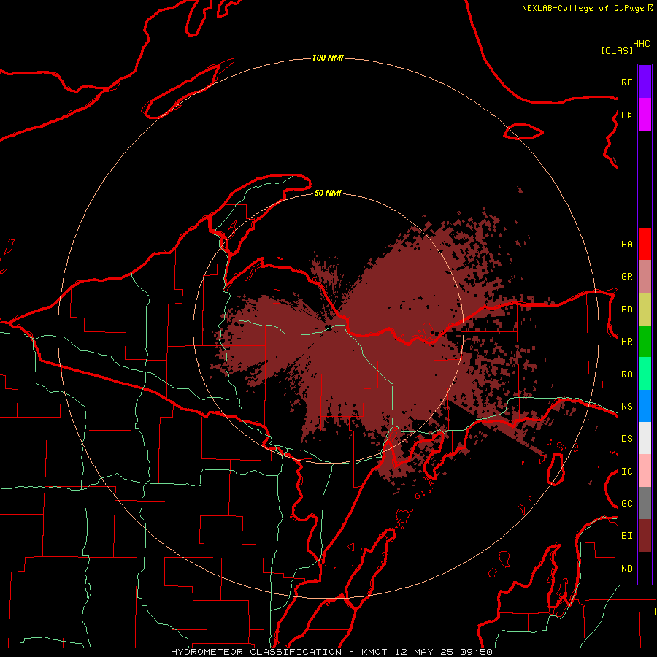The width and height of the screenshot is (657, 657).
Task: Click the BI brown legend swatch
Action: (645, 536)
